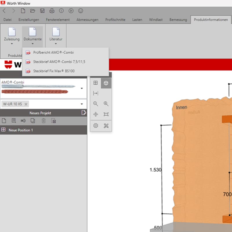Expand the Zulassung dropdown
The height and width of the screenshot is (232, 232).
pos(12,44)
